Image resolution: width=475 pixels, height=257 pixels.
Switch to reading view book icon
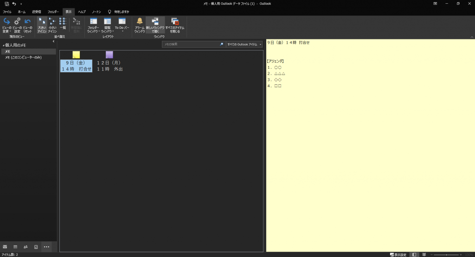[x=424, y=255]
